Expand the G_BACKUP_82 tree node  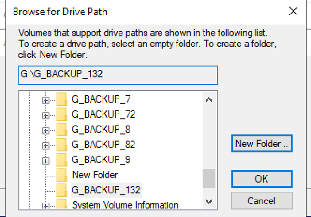click(x=46, y=145)
